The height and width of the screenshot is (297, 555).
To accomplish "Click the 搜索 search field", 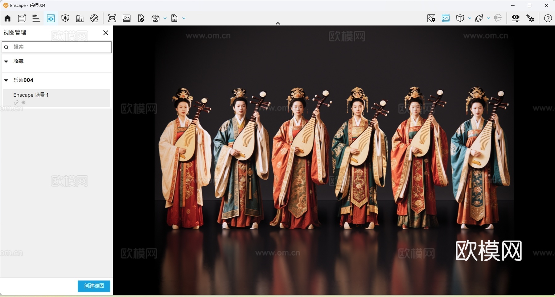I will [x=57, y=47].
